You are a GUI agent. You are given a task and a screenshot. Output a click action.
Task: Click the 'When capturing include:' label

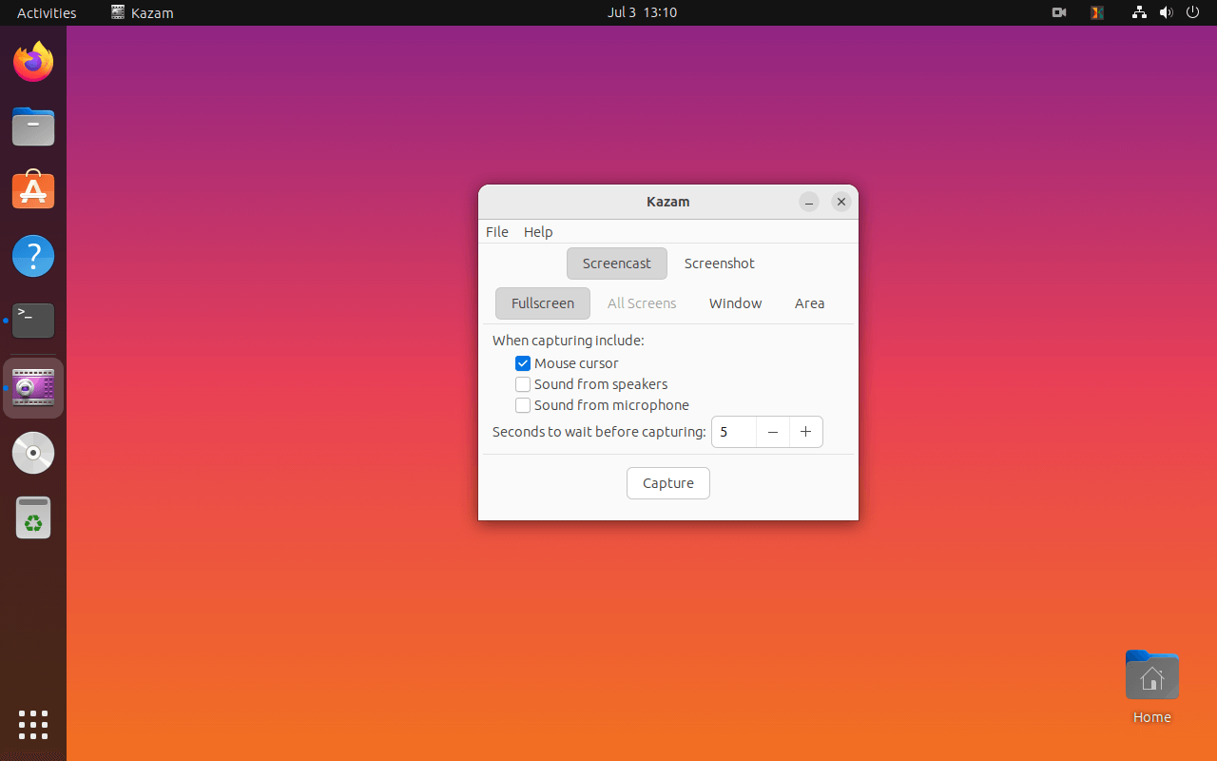click(x=569, y=341)
